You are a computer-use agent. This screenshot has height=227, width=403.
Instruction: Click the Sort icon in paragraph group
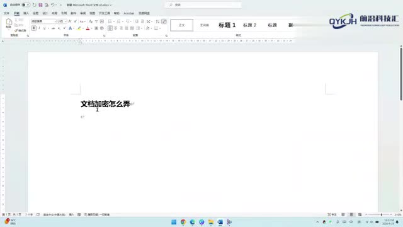pos(157,21)
